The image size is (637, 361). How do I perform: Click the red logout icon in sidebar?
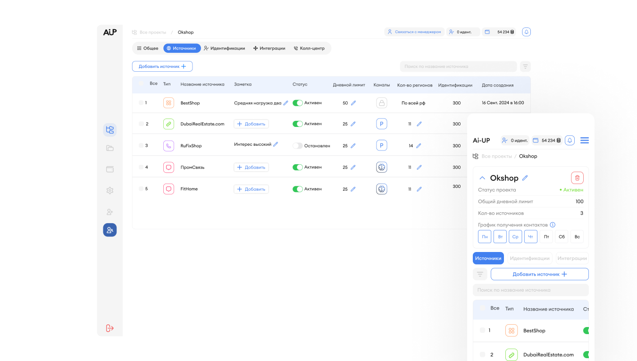coord(110,328)
